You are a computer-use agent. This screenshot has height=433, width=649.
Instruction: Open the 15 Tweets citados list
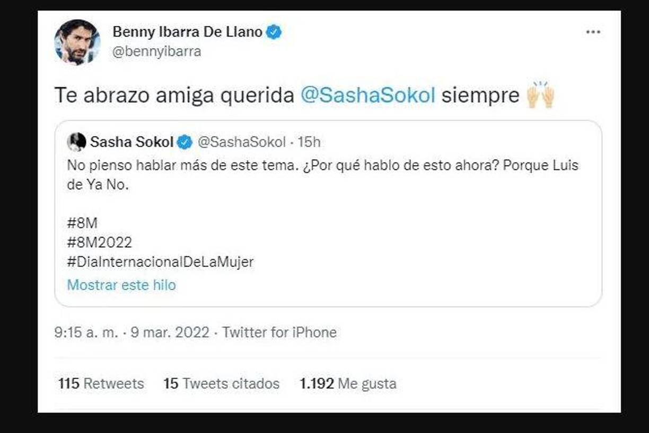tap(222, 384)
